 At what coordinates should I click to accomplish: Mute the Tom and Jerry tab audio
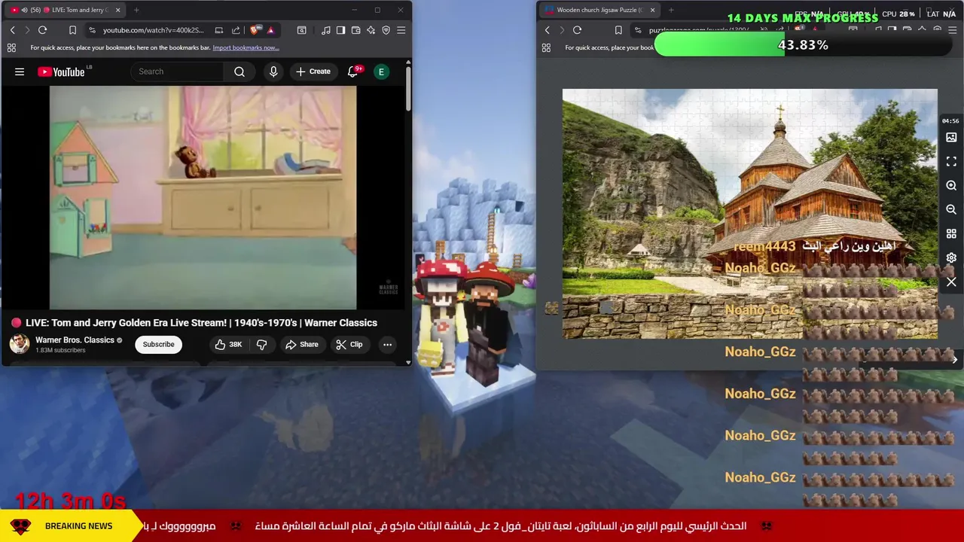click(x=25, y=10)
